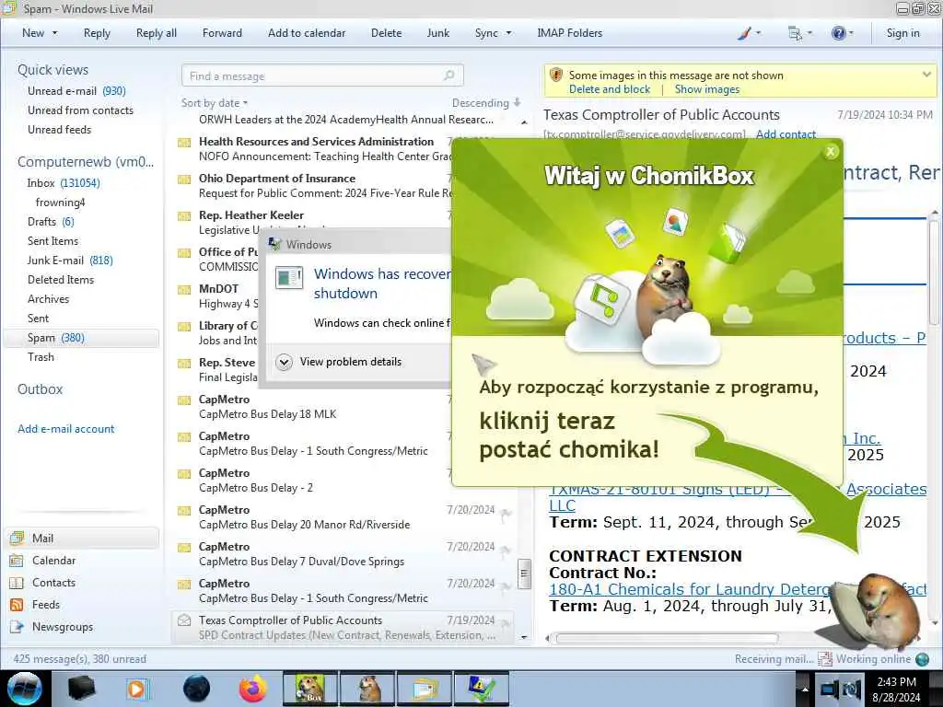Open media player icon in taskbar
The width and height of the screenshot is (943, 707).
point(136,689)
